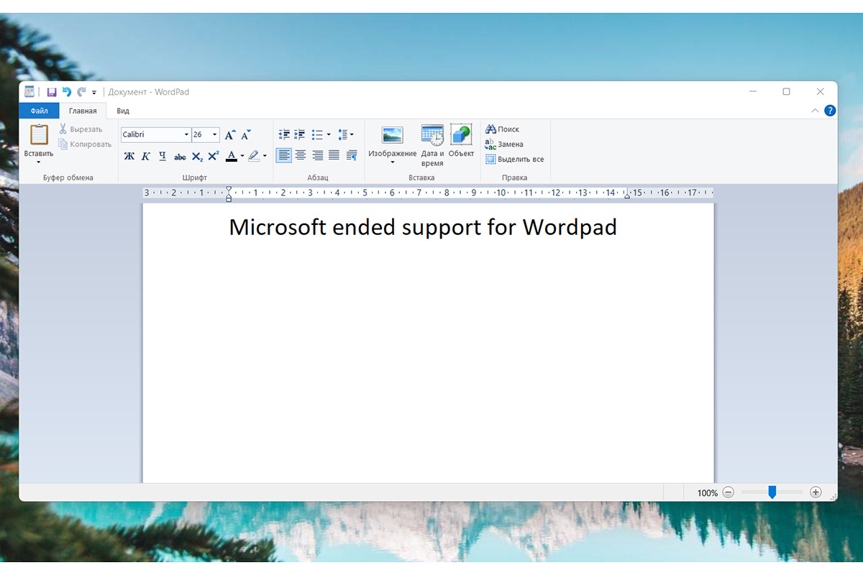Open the font size dropdown arrow

pyautogui.click(x=215, y=134)
